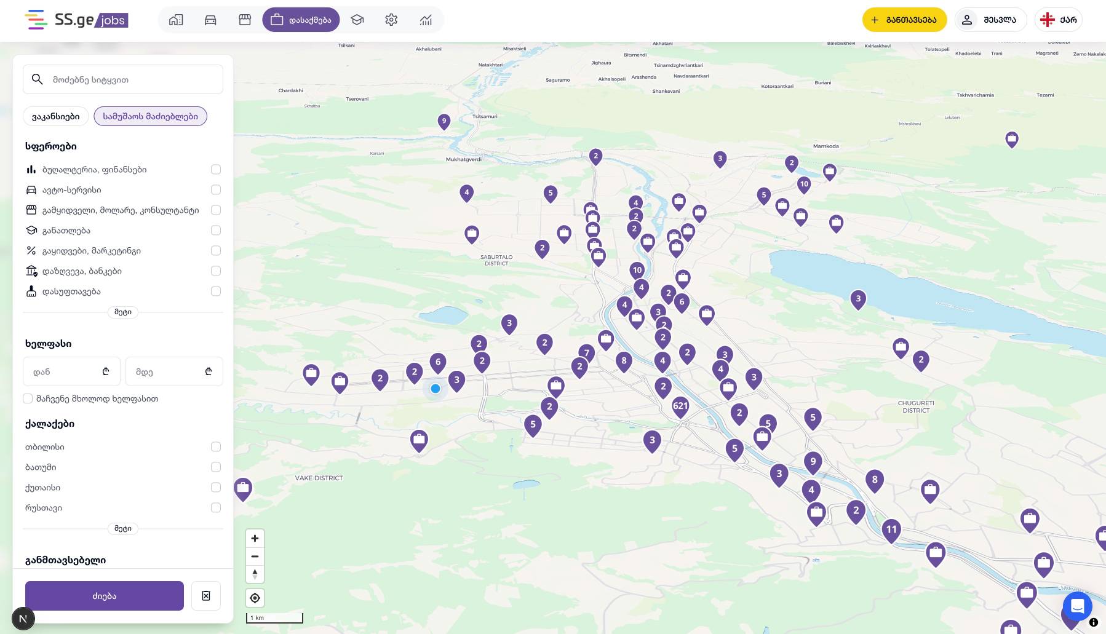Viewport: 1106px width, 634px height.
Task: Select the სამუშაოს მაძიებლები tab
Action: click(x=150, y=116)
